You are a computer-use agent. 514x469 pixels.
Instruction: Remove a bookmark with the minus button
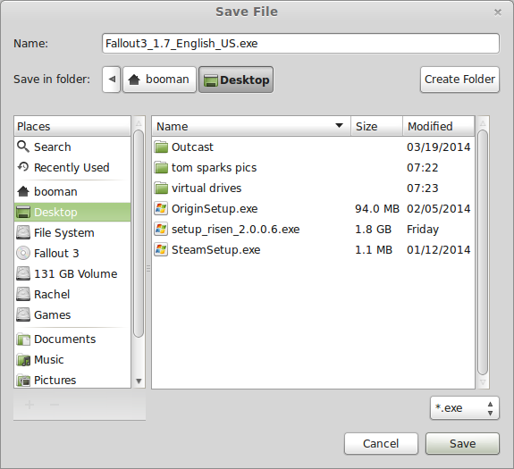(55, 405)
